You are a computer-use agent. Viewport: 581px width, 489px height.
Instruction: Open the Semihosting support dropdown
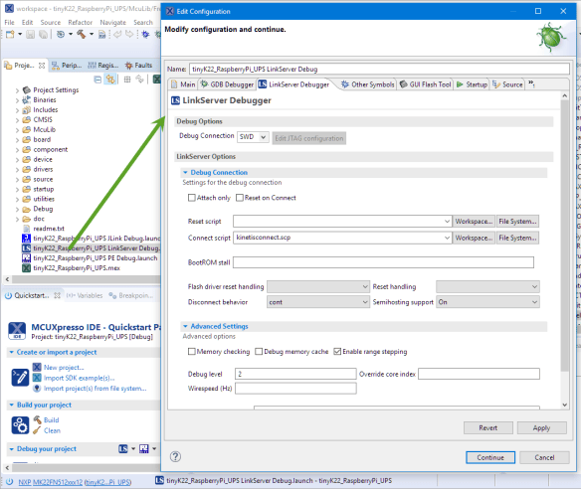coord(487,302)
